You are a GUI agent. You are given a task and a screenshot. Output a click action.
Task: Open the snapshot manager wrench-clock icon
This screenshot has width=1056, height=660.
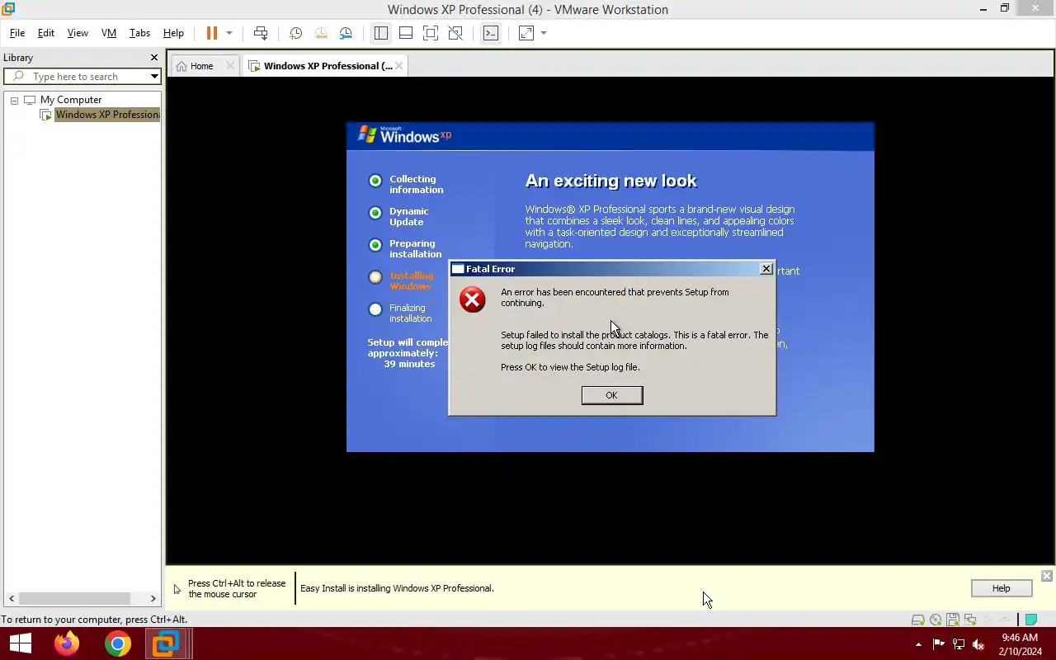(346, 33)
